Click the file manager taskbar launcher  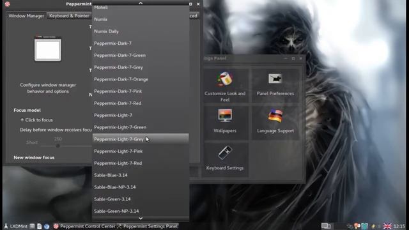[32, 226]
